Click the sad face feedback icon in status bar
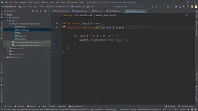 click(x=196, y=109)
